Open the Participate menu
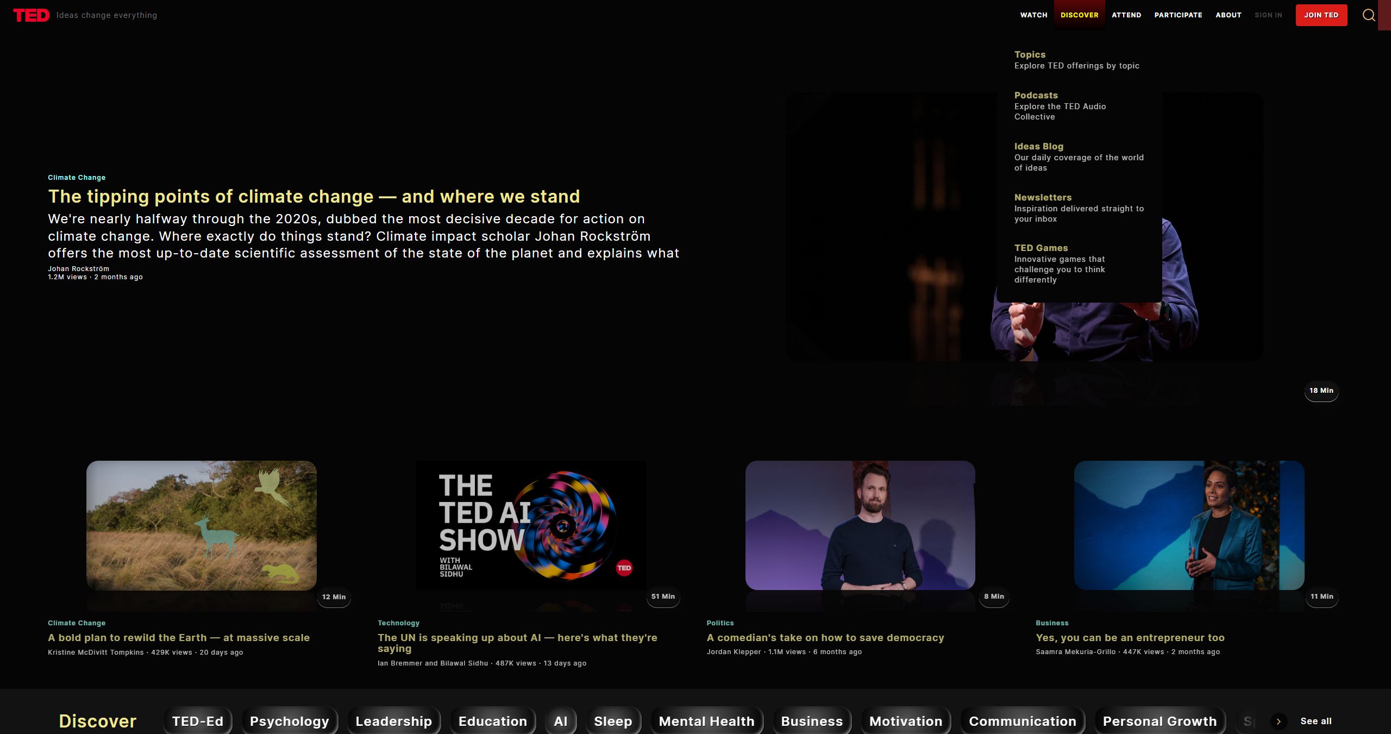Image resolution: width=1391 pixels, height=734 pixels. click(x=1178, y=15)
